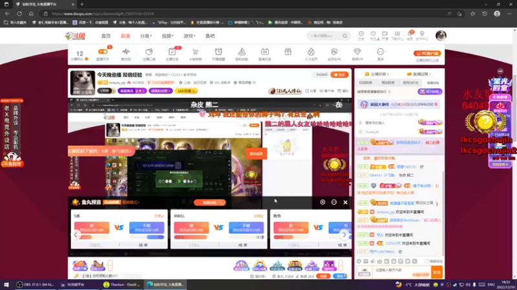Click the PC客户端 button
The width and height of the screenshot is (517, 290).
[x=427, y=53]
